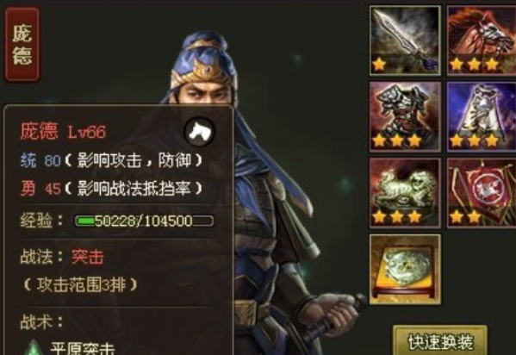Click the white horse cavalry type icon
Screen dimensions: 516x355
click(x=200, y=132)
